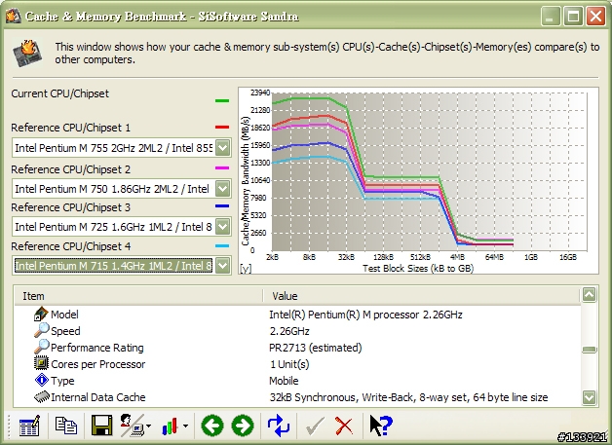Select the Performance Rating row
This screenshot has height=445, width=612.
(297, 347)
